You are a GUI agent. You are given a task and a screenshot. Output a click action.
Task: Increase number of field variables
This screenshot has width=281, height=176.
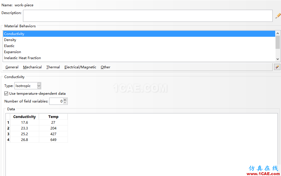(65, 100)
